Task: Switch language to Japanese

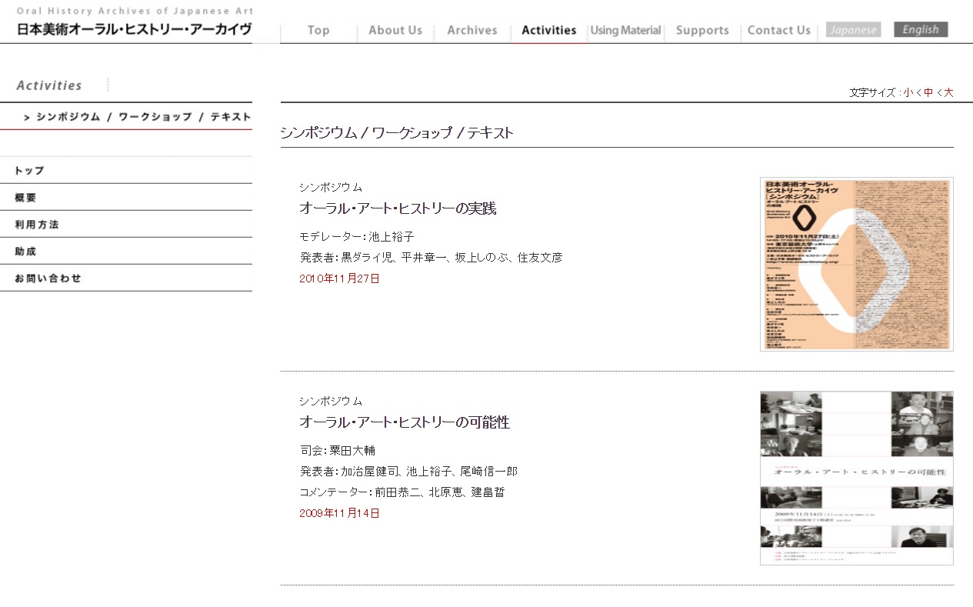Action: 853,30
